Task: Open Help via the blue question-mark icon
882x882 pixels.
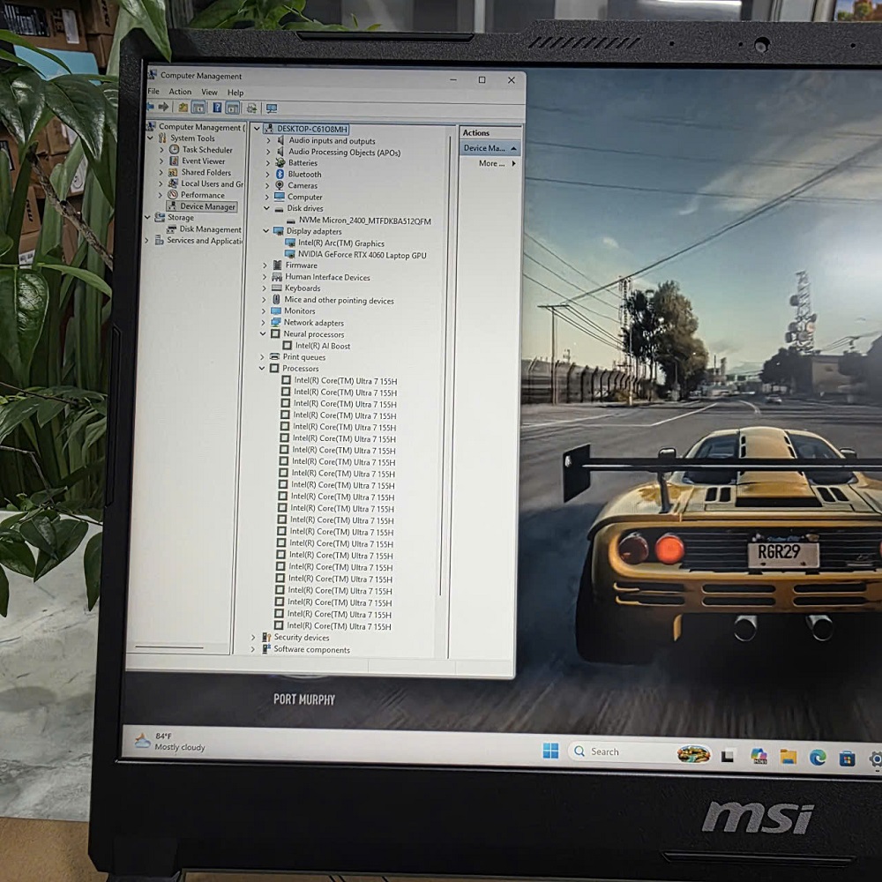Action: click(217, 108)
